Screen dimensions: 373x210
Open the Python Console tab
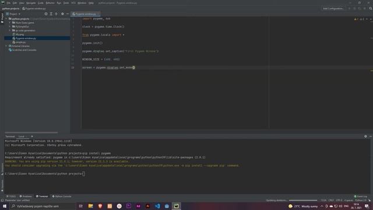[x=62, y=197]
